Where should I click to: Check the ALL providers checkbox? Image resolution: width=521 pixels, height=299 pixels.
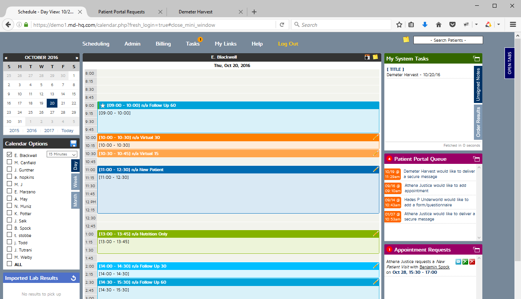coord(8,264)
